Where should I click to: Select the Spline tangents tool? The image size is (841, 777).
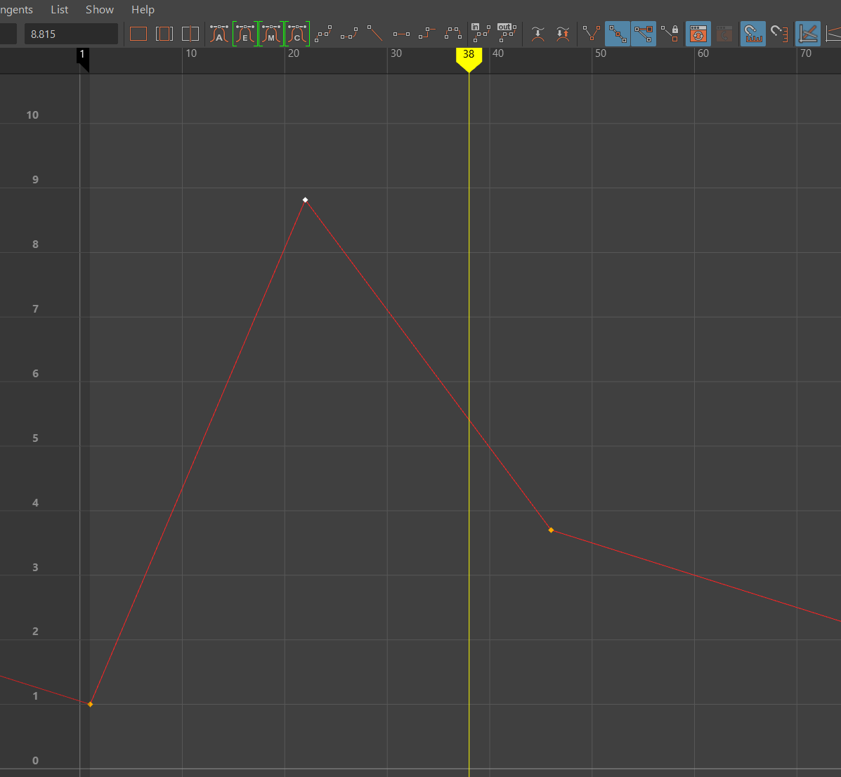[322, 34]
